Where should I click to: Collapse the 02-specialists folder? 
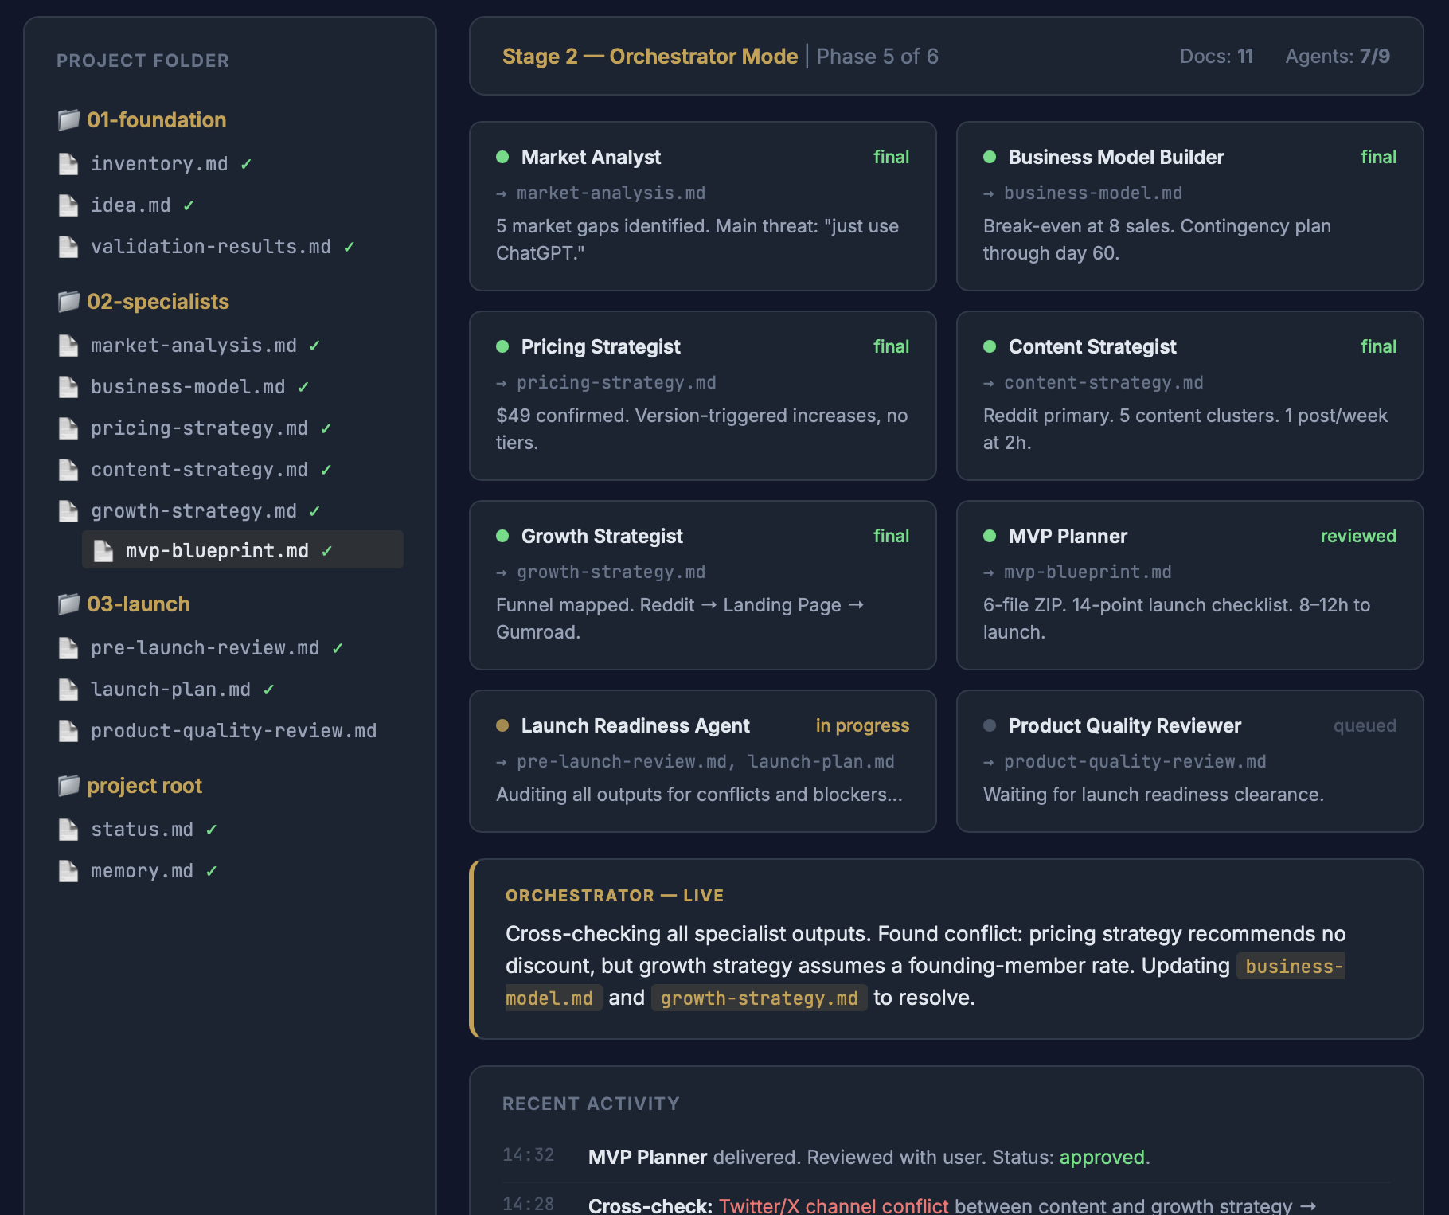[x=158, y=302]
